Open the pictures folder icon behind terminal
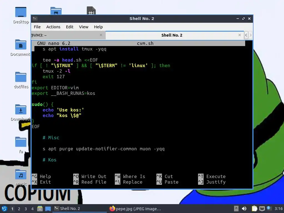 click(x=56, y=11)
